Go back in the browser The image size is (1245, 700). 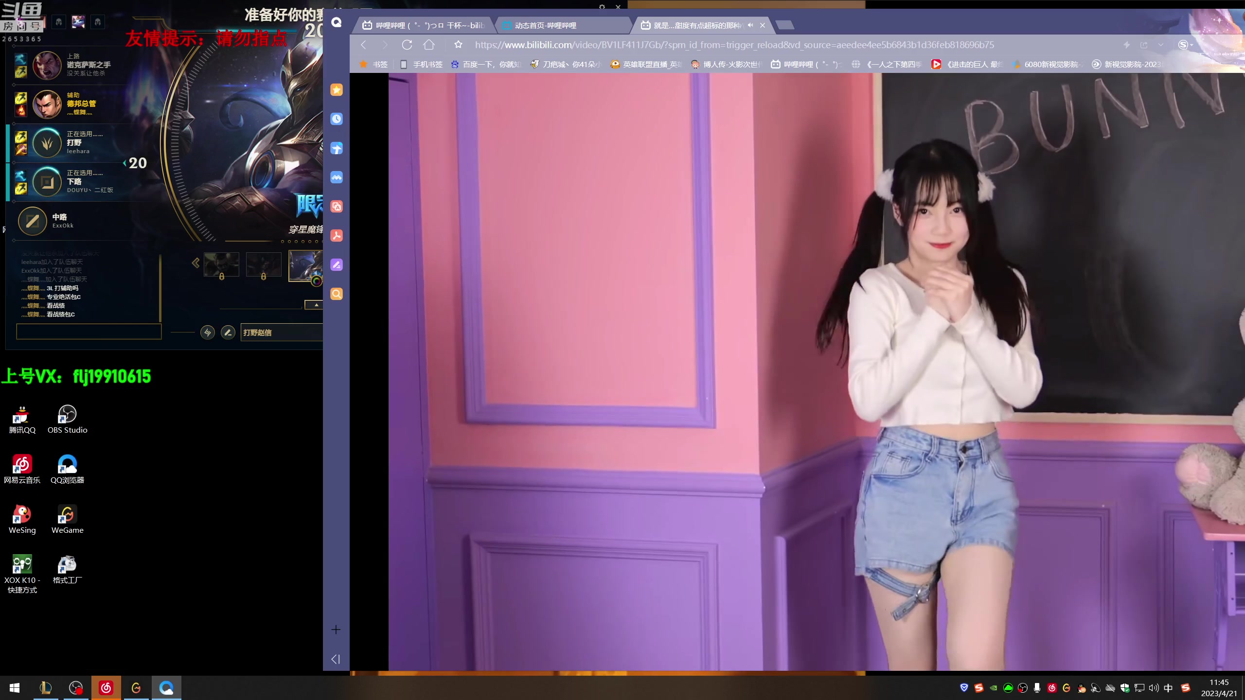(364, 45)
